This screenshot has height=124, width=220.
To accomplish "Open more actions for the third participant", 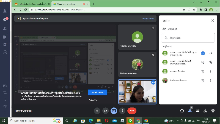I will tap(211, 71).
